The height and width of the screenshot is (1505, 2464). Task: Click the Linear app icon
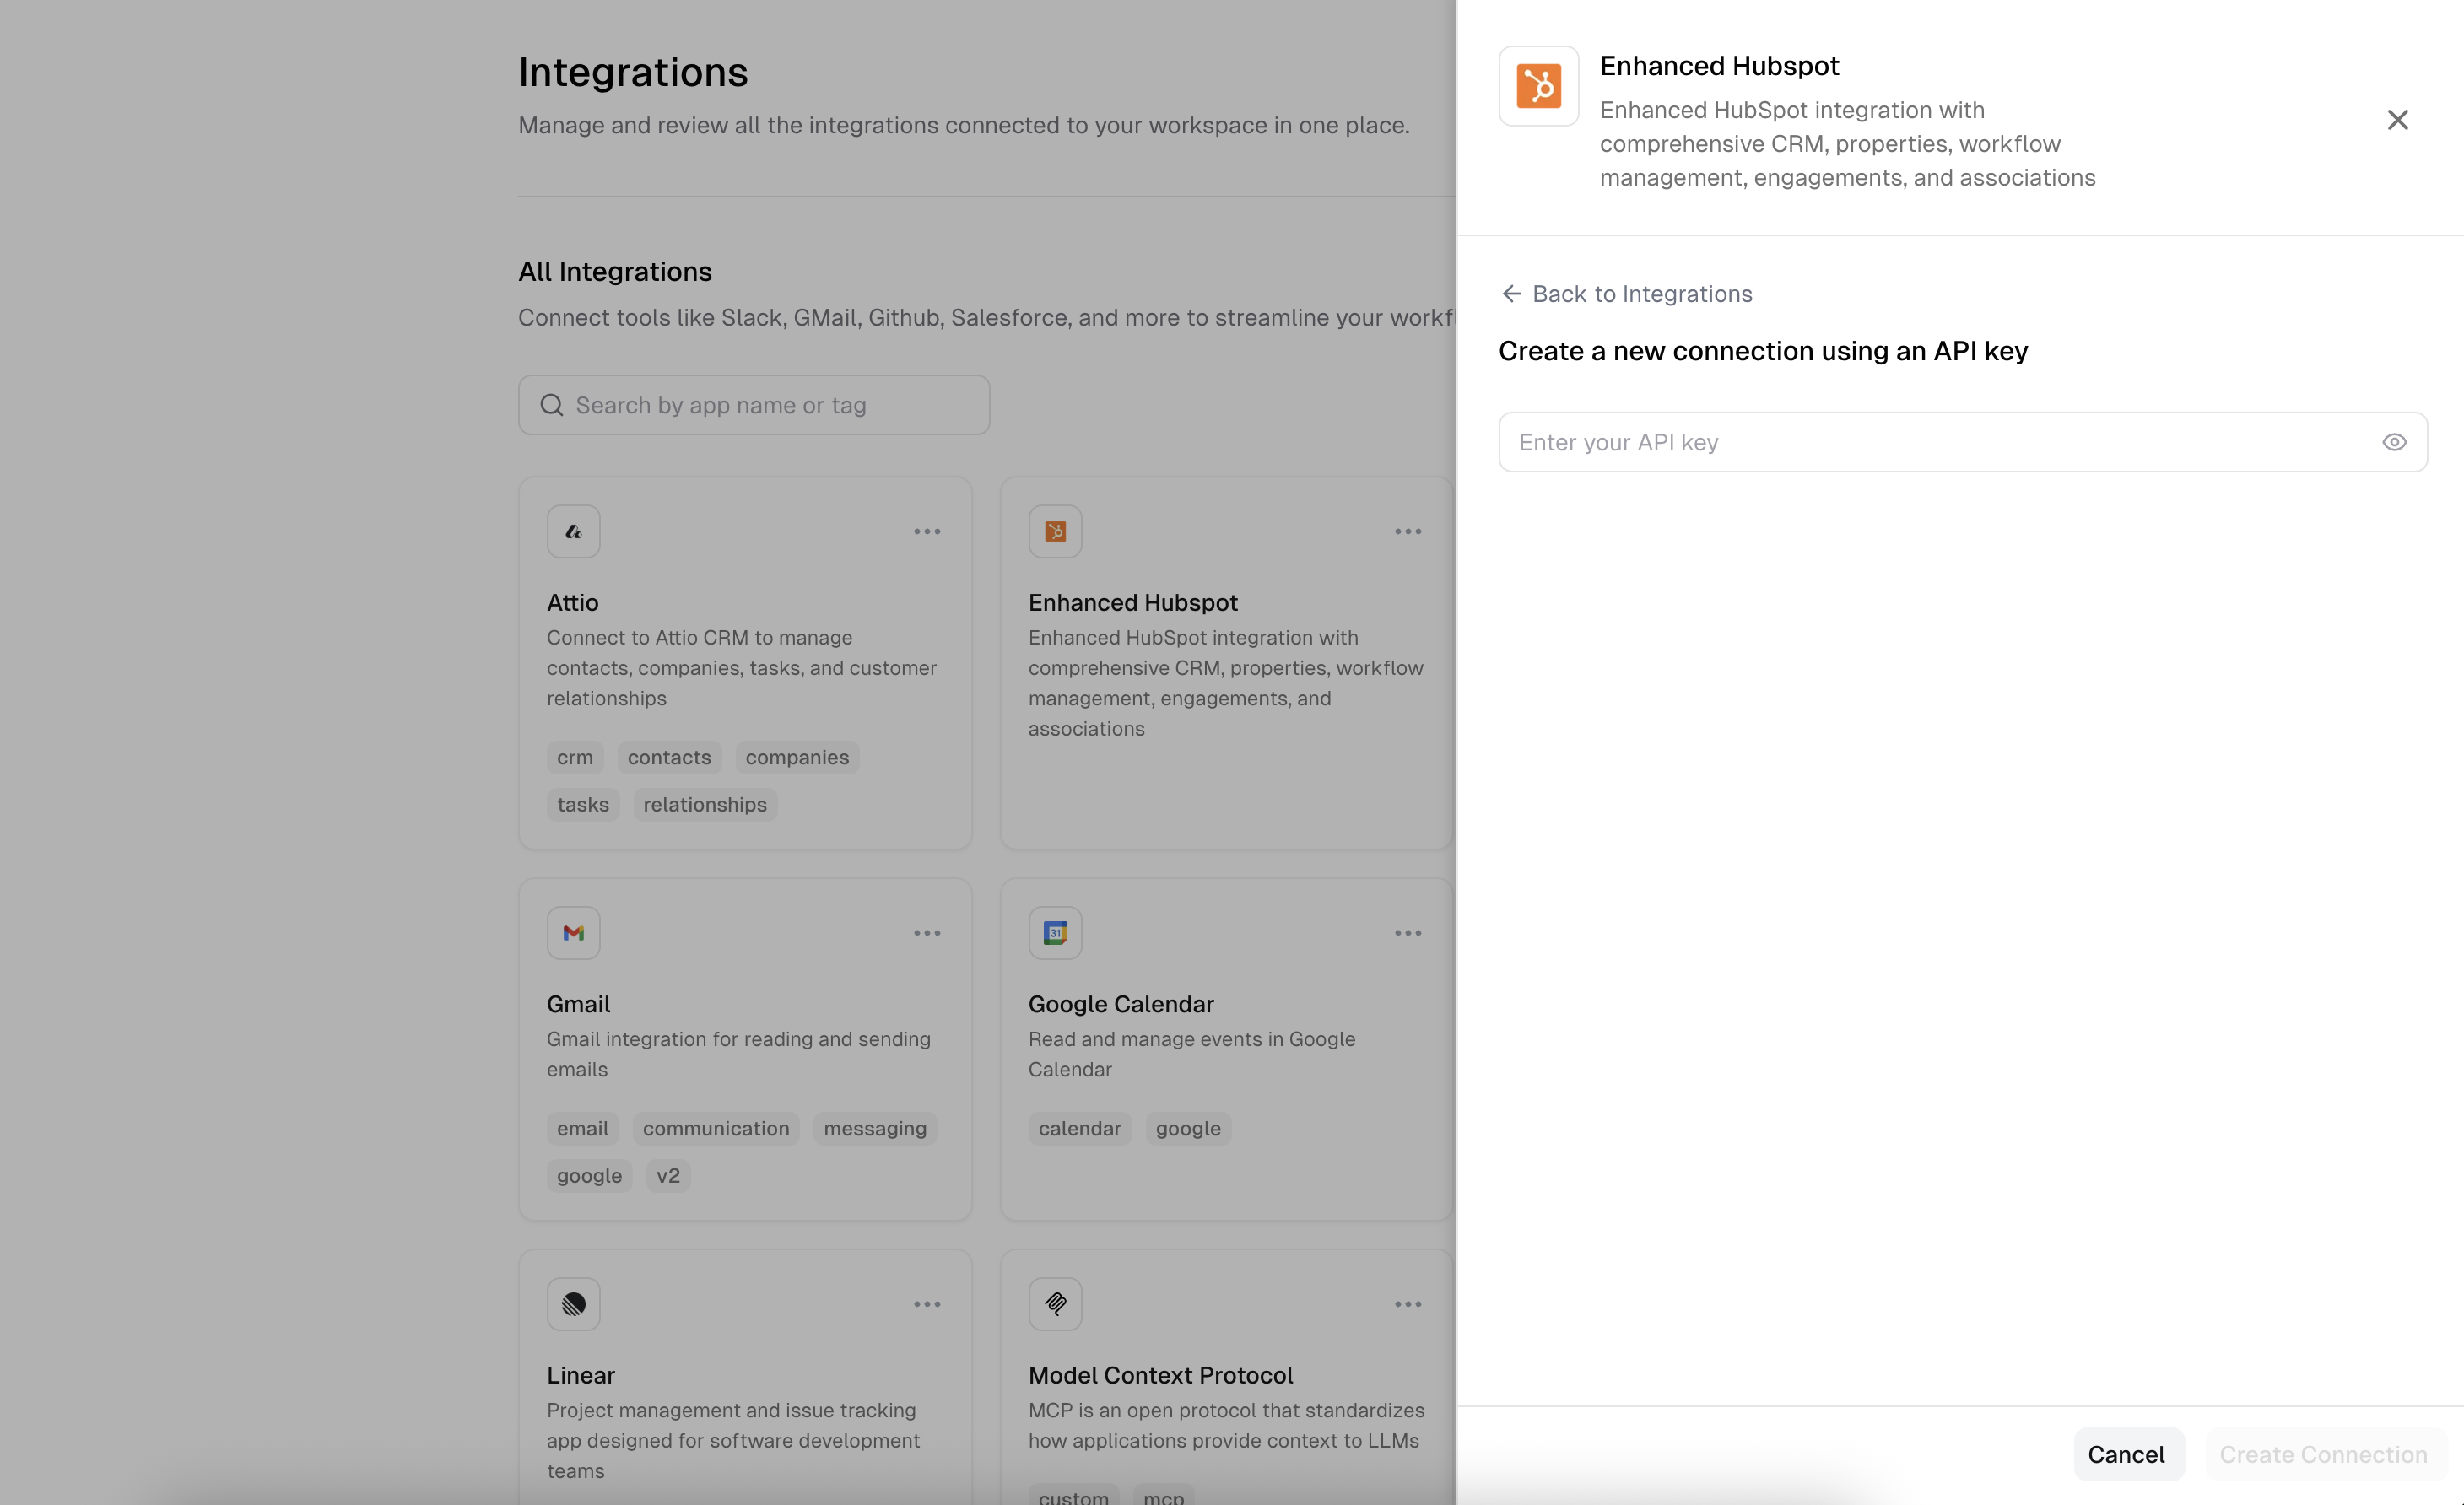573,1304
